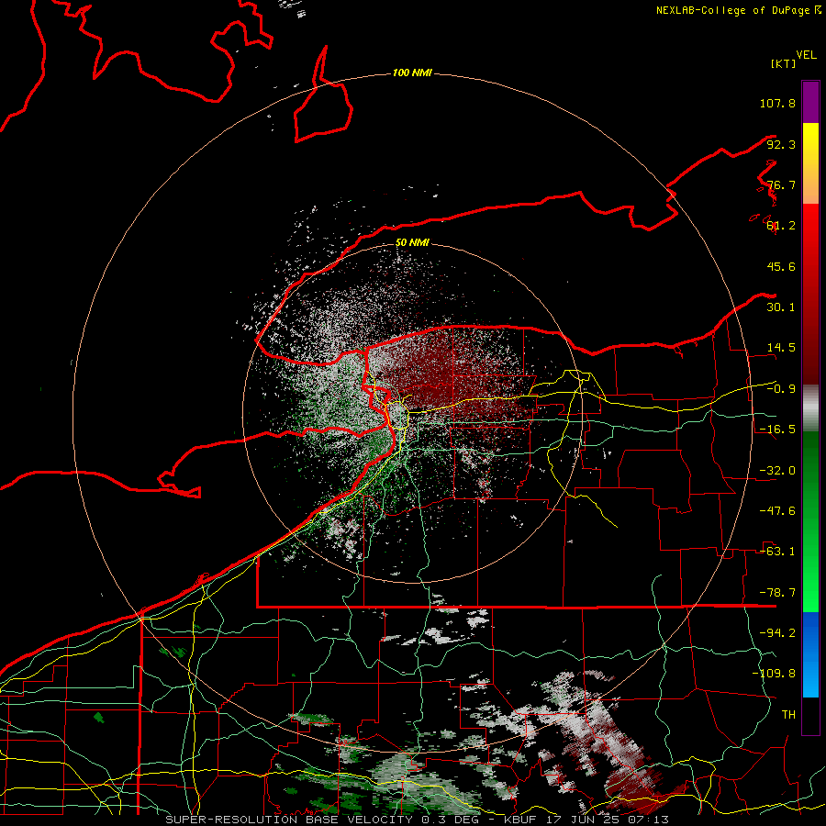The width and height of the screenshot is (826, 826).
Task: Click the -16.5 velocity scale value
Action: tap(777, 430)
